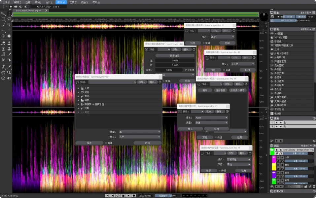
Task: Select the magnifier zoom tool in left toolbar
Action: [9, 72]
